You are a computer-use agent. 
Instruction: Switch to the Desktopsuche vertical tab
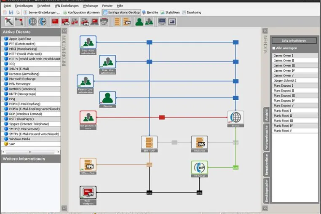[266, 190]
